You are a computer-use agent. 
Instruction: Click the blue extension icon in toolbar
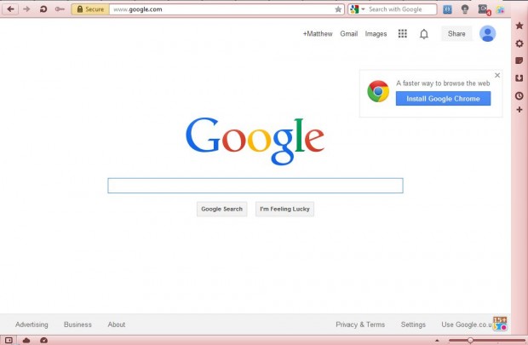pyautogui.click(x=447, y=9)
